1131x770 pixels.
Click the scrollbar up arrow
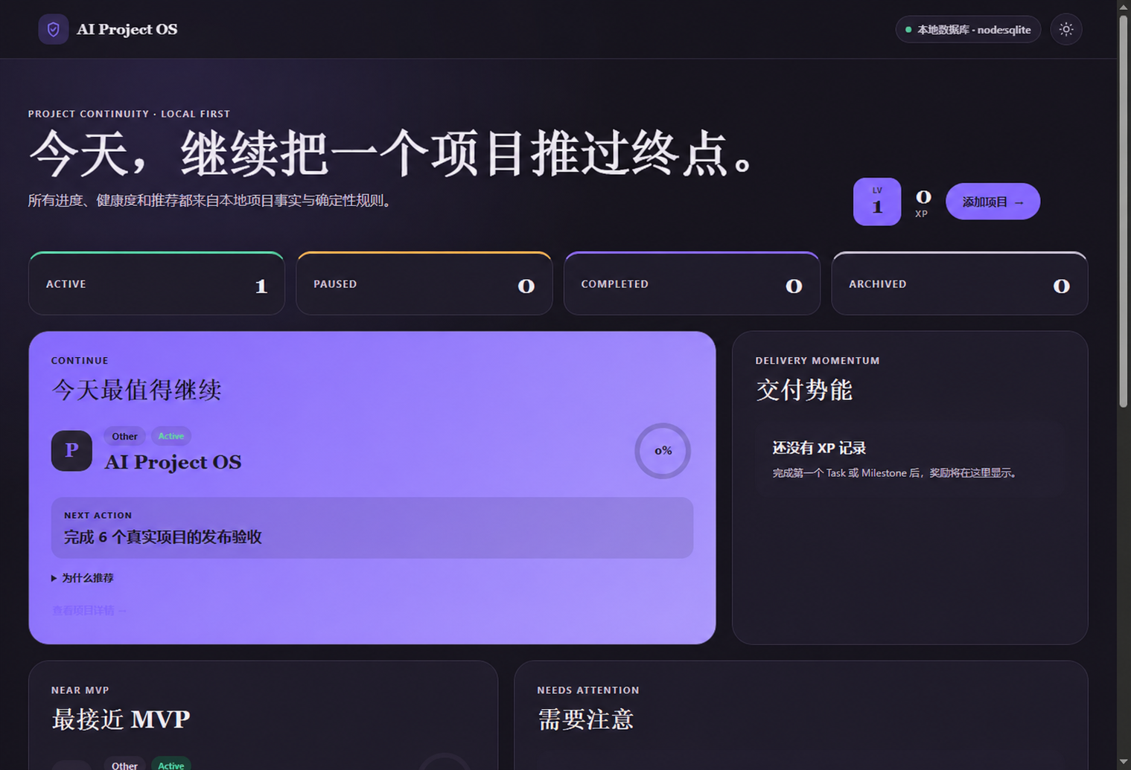click(1124, 6)
